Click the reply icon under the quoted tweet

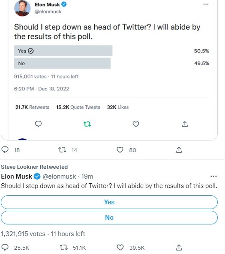38,124
